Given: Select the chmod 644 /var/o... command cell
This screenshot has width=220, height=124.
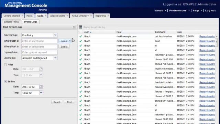Looking at the screenshot, I should [x=165, y=101].
